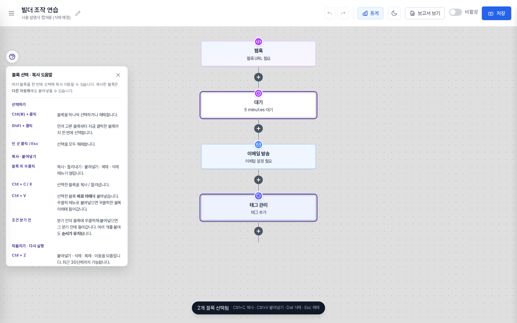The image size is (517, 323).
Task: Click the '사용 설명서 캡처용 (삭제 예정)' subtitle
Action: click(x=46, y=18)
